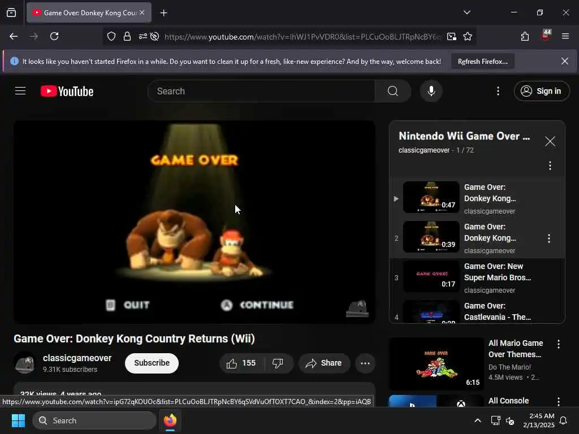This screenshot has width=579, height=434.
Task: Share this video
Action: (x=324, y=363)
